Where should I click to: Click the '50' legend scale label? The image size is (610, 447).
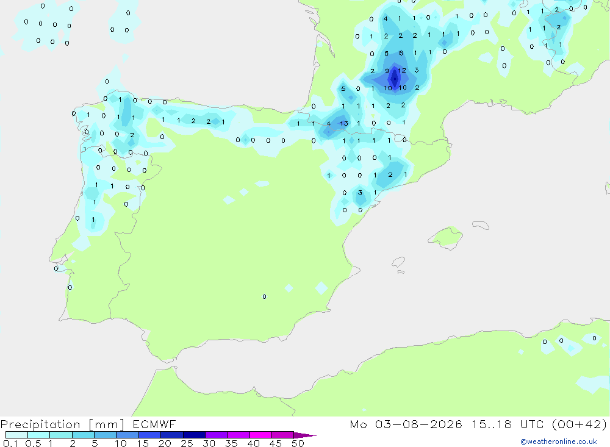298,443
